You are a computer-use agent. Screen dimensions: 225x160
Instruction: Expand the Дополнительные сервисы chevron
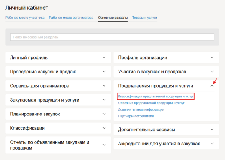pos(212,130)
